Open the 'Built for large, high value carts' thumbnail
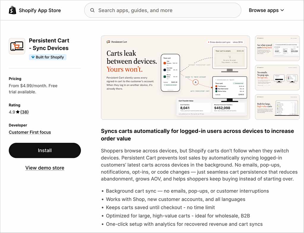This screenshot has height=233, width=304. 277,107
